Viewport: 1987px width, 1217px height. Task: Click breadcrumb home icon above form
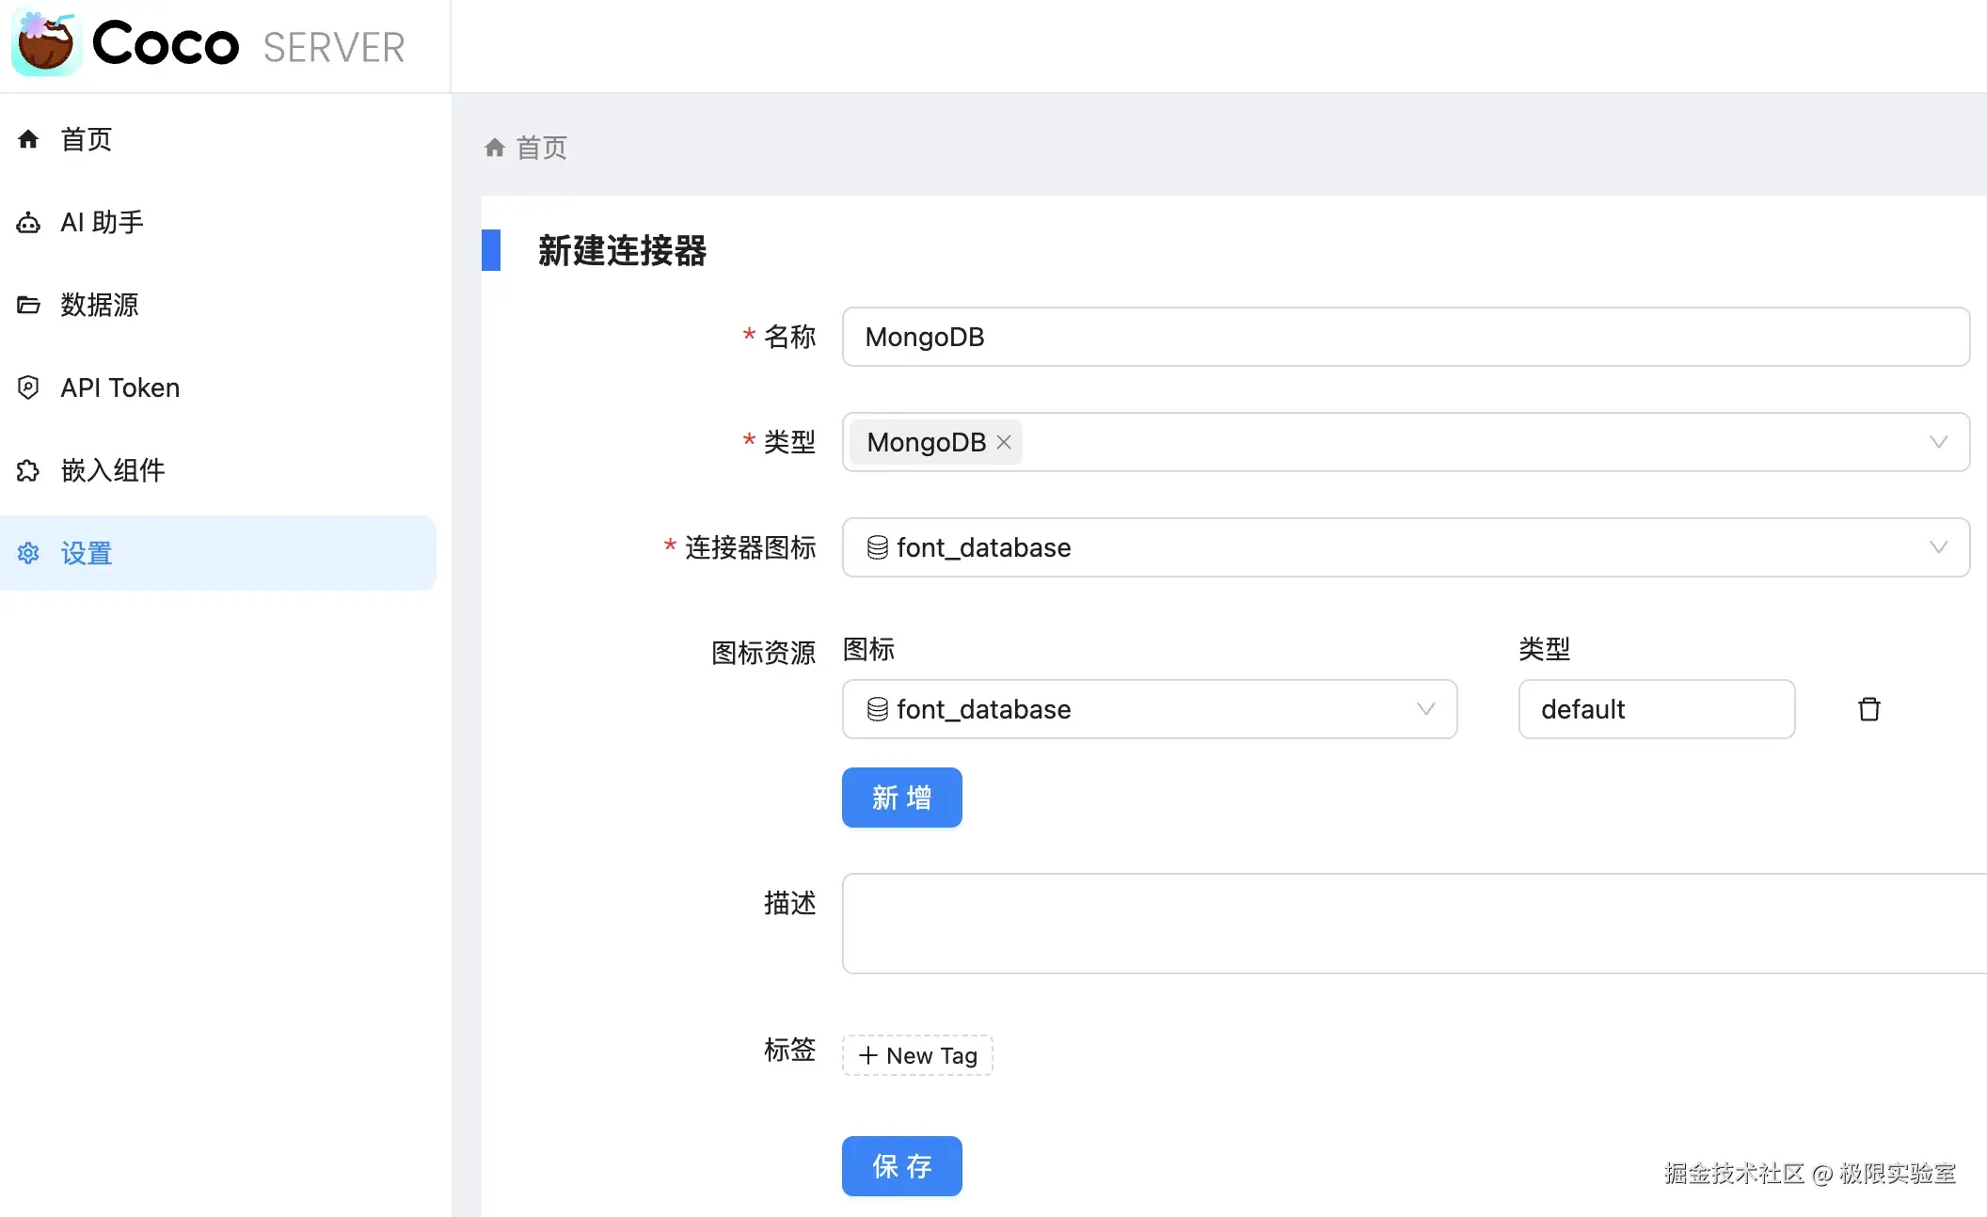pyautogui.click(x=495, y=148)
